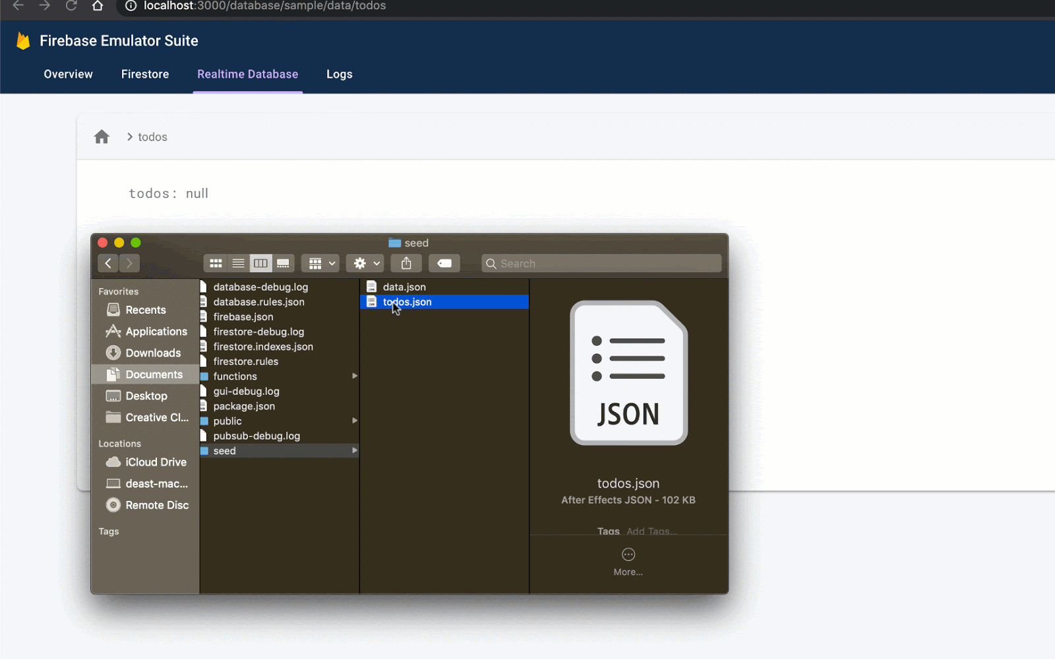This screenshot has width=1055, height=659.
Task: Click the Finder edit tags icon
Action: pyautogui.click(x=444, y=264)
